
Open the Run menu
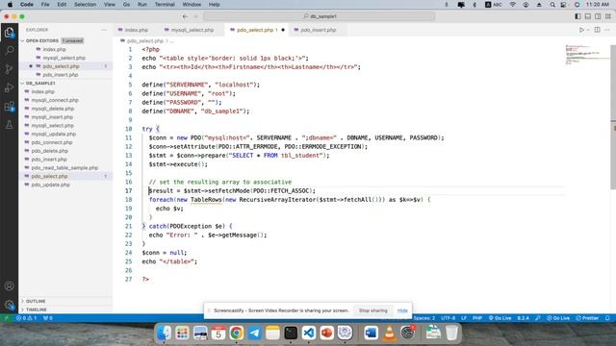(x=142, y=4)
